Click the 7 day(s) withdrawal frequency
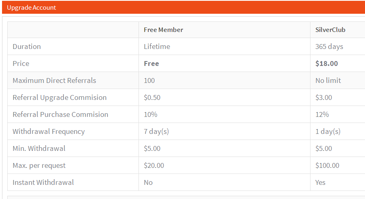This screenshot has width=365, height=199. [156, 131]
